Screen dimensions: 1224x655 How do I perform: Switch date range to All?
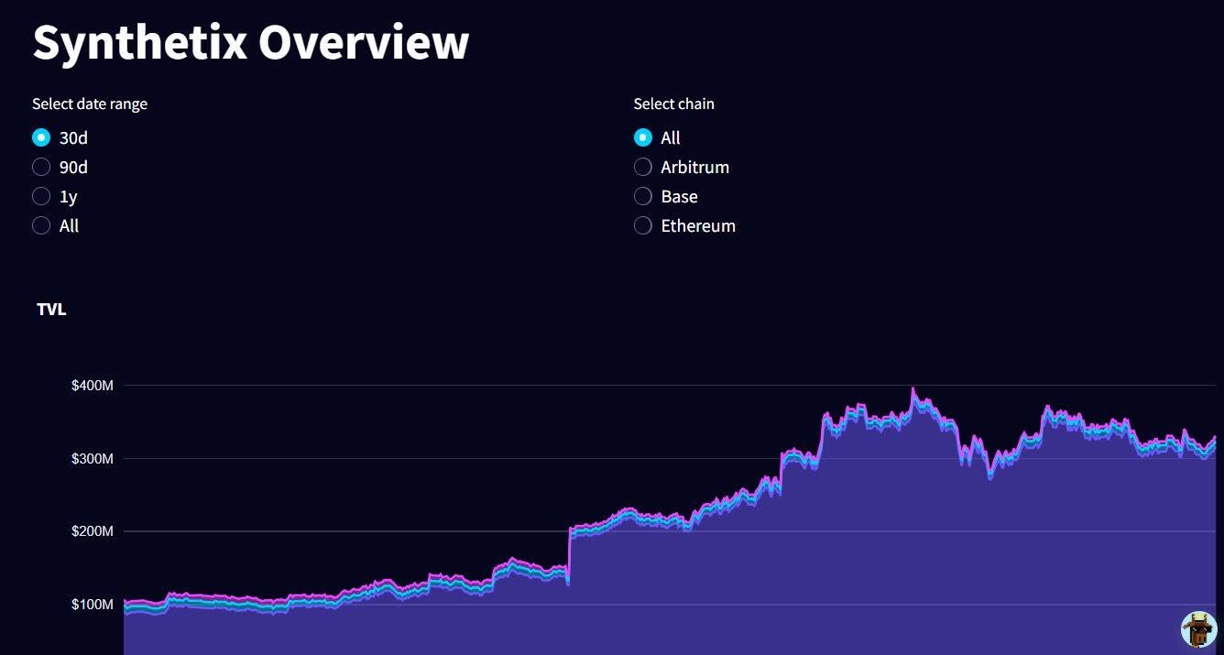41,225
